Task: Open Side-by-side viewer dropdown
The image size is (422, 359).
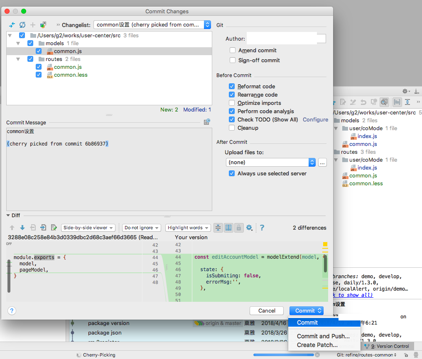Action: (x=88, y=228)
